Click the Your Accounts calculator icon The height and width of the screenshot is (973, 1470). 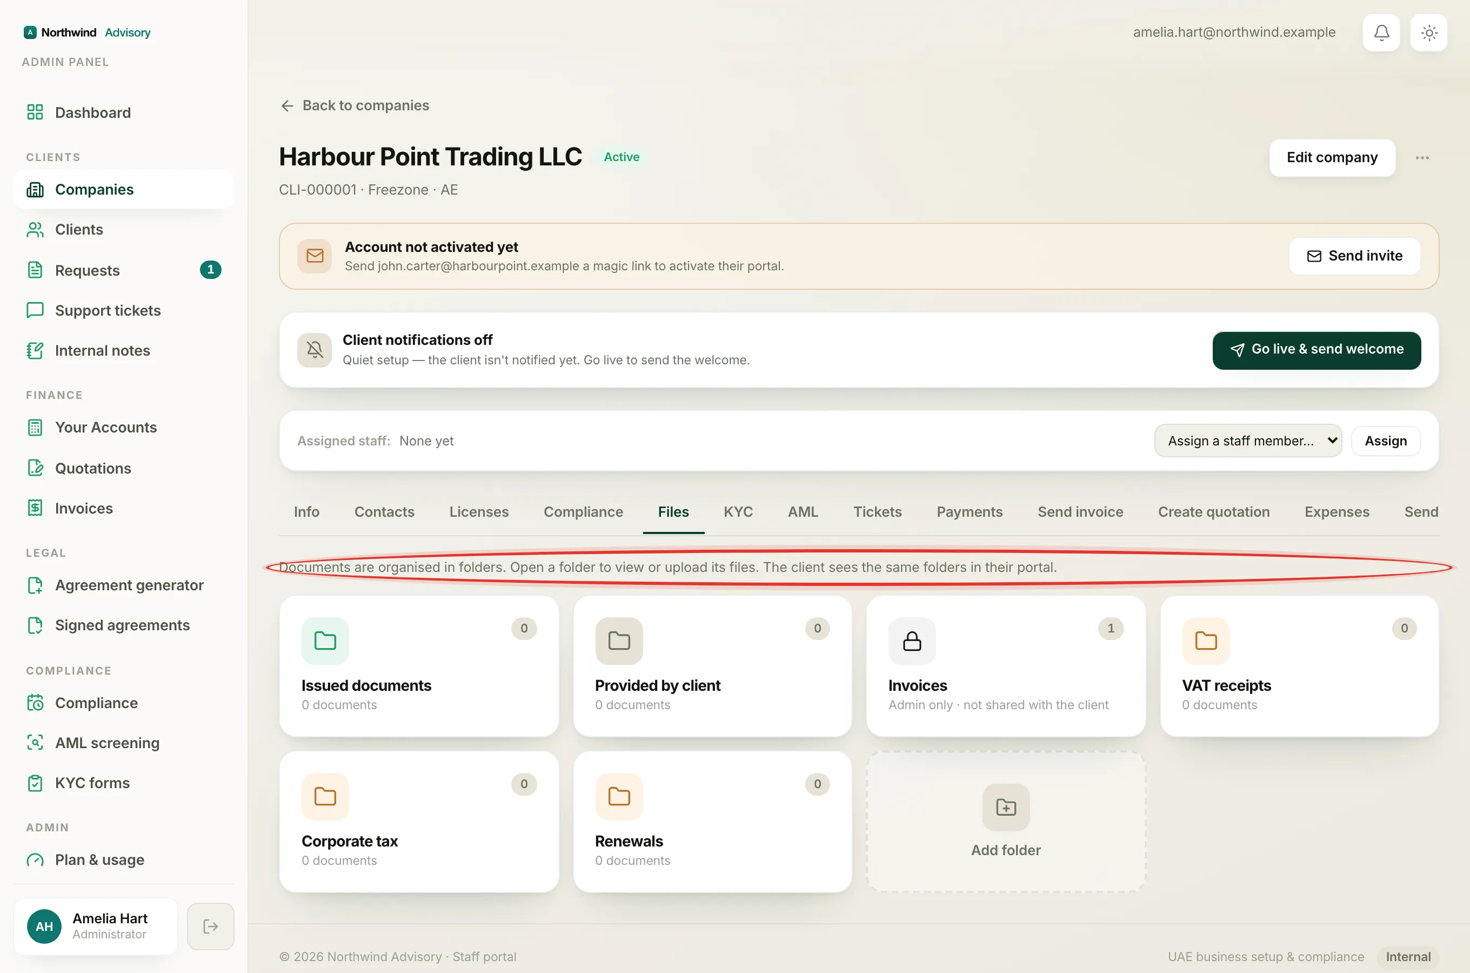point(35,428)
